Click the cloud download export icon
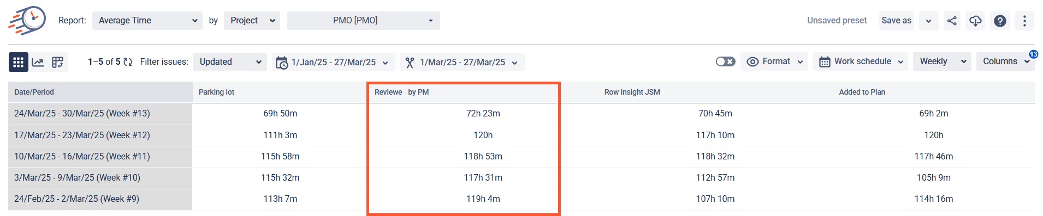 coord(975,21)
